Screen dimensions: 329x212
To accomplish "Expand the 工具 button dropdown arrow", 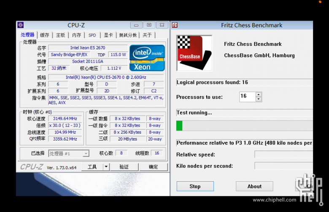I will pos(106,167).
